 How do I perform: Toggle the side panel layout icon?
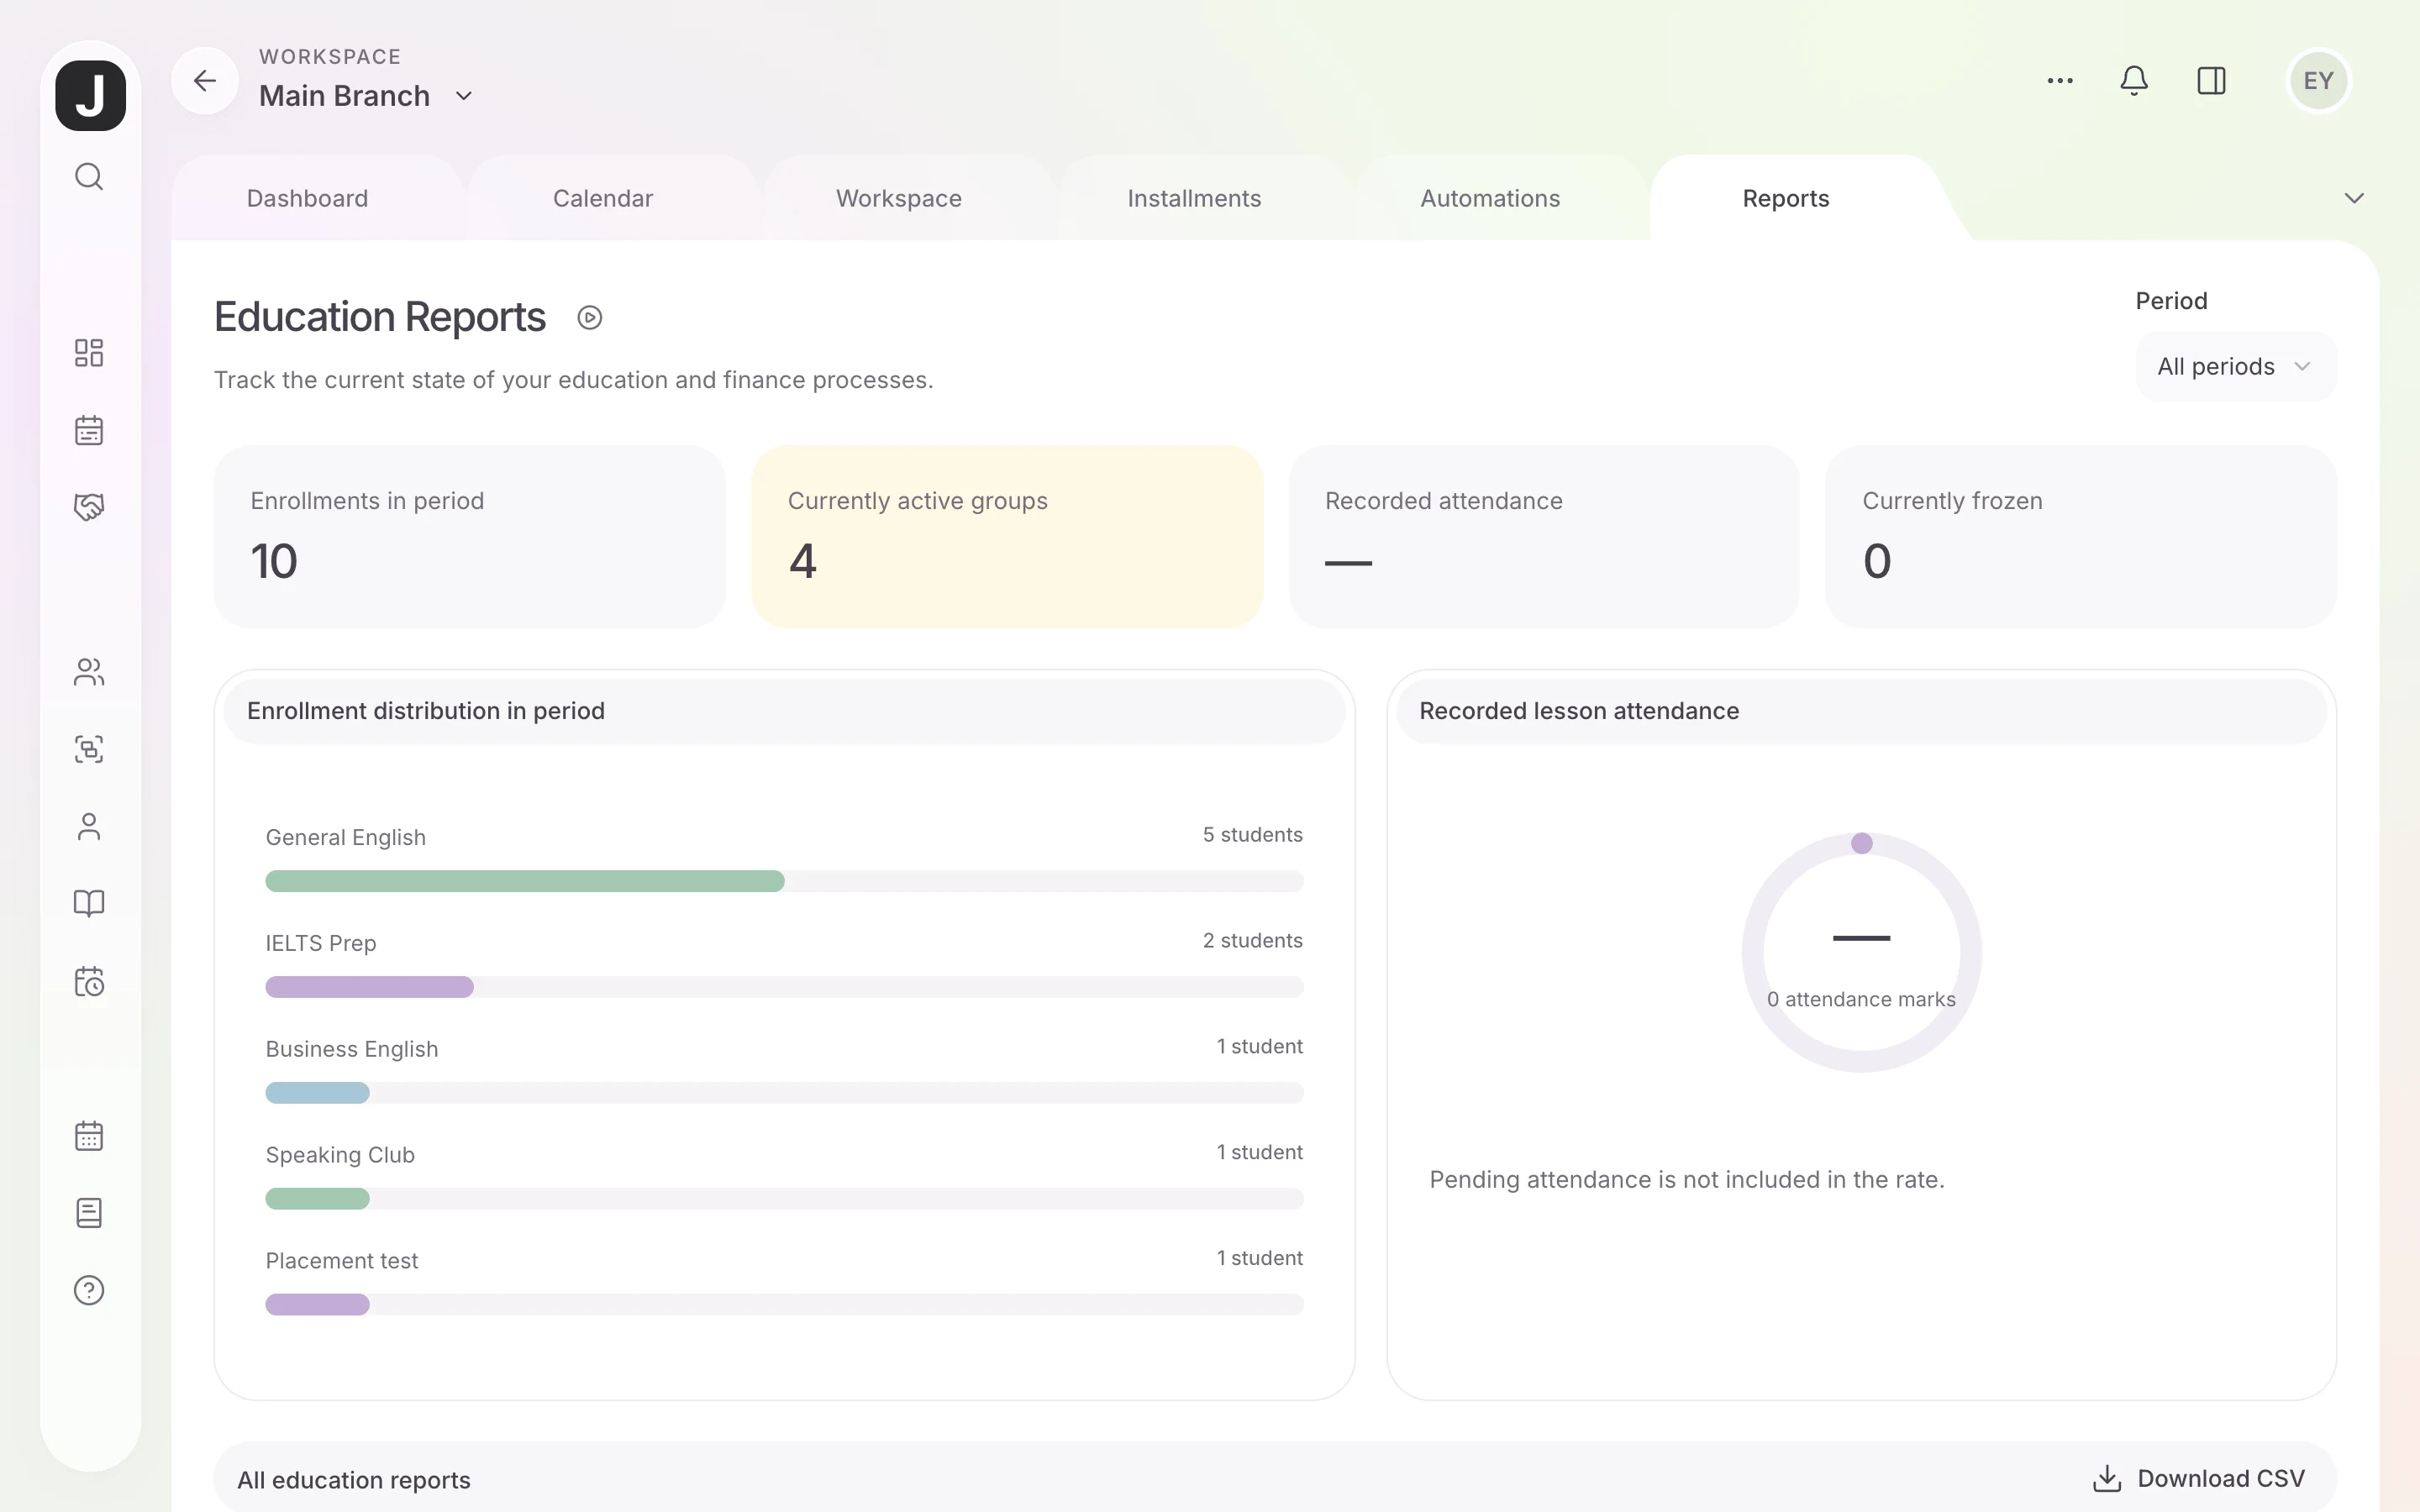point(2211,81)
